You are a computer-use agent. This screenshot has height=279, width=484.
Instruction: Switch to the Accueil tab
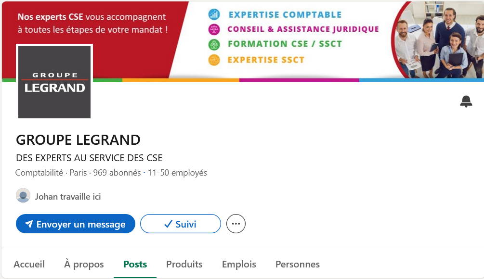[x=29, y=264]
